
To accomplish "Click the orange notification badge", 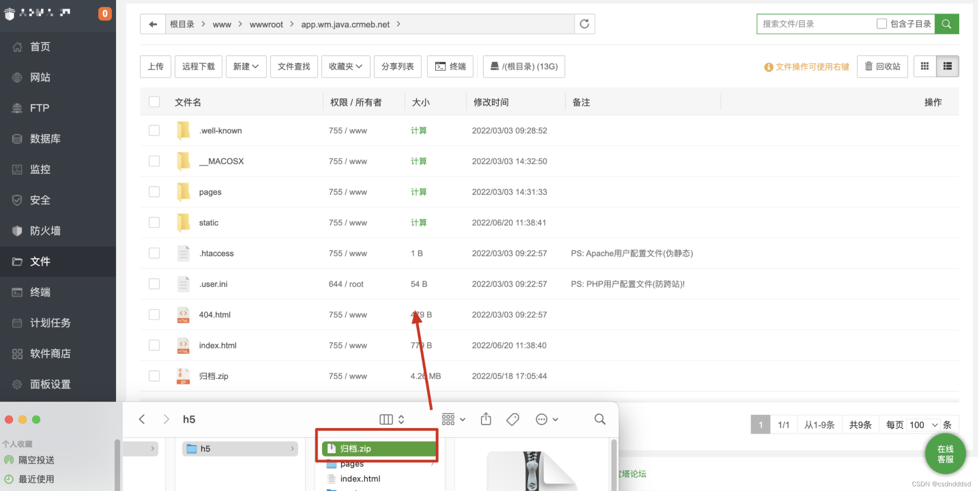I will pos(105,14).
